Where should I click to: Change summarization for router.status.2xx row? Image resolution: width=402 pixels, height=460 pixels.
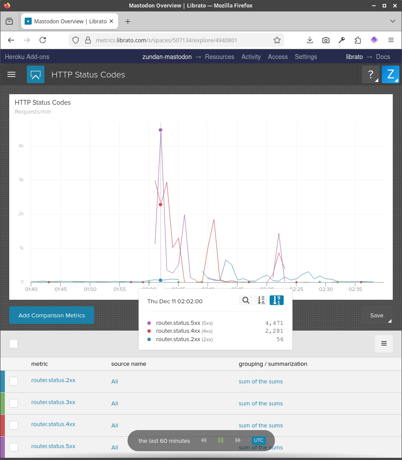coord(261,381)
